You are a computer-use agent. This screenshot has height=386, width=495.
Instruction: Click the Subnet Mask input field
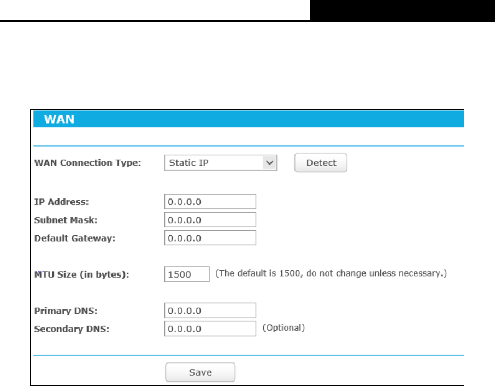point(210,220)
